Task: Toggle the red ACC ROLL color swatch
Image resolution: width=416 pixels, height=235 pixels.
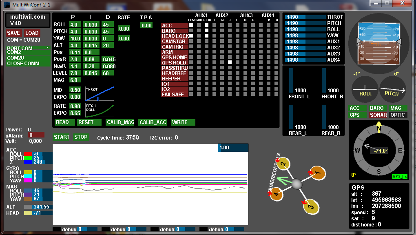Action: 28,154
